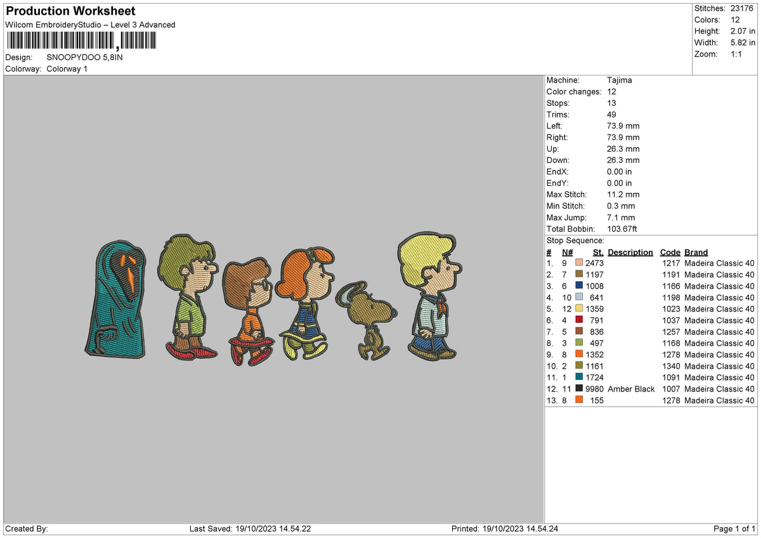Select the Trims value 49
The image size is (761, 538).
point(612,114)
